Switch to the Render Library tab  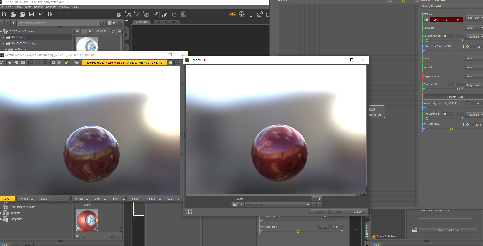pyautogui.click(x=167, y=22)
